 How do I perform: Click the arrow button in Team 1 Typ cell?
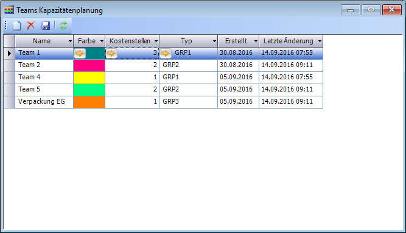[166, 54]
